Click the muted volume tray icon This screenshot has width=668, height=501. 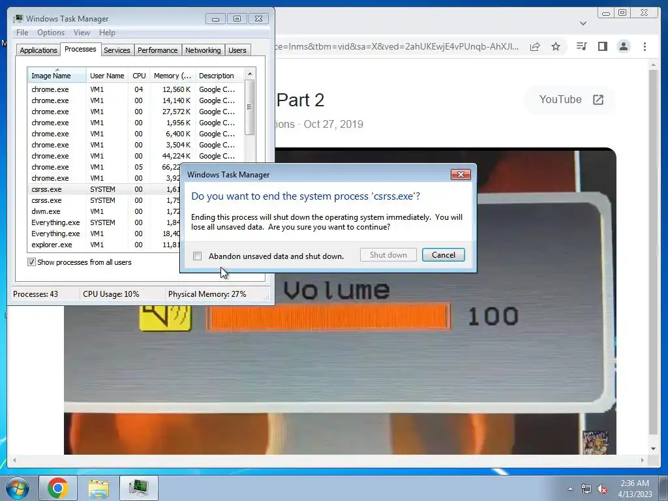click(x=602, y=489)
